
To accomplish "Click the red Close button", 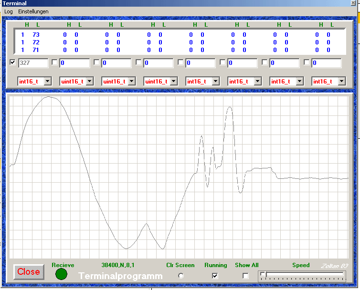I will pyautogui.click(x=29, y=272).
